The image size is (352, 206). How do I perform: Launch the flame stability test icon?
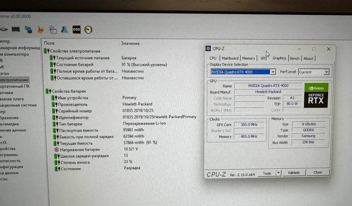(x=40, y=29)
